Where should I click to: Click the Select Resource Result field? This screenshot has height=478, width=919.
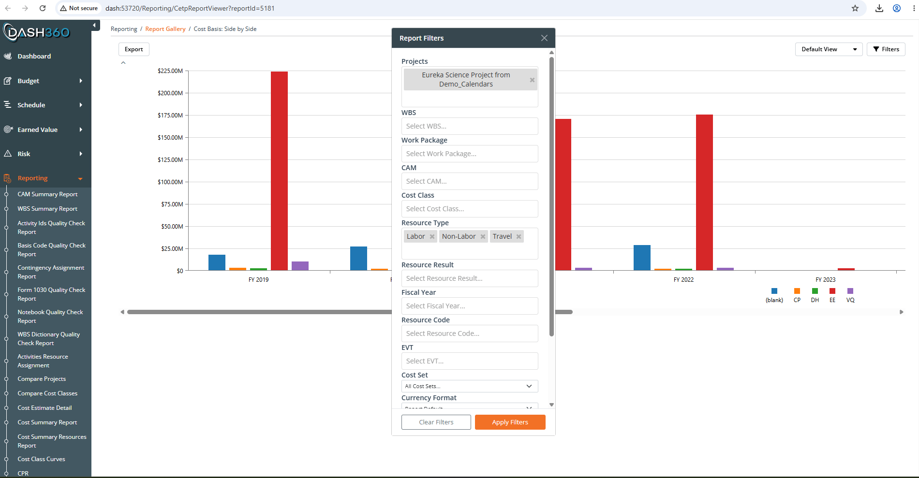(470, 278)
